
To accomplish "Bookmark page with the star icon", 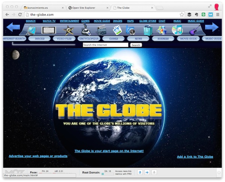I will [182, 14].
